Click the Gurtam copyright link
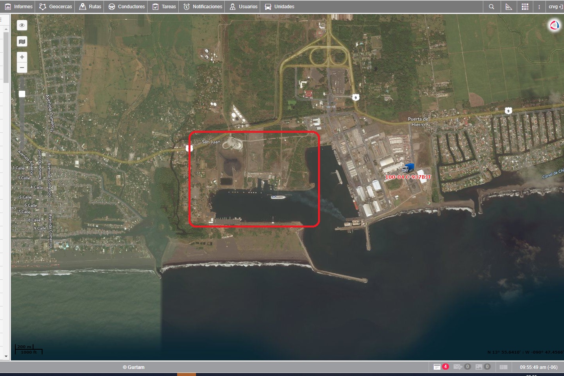Image resolution: width=564 pixels, height=376 pixels. point(133,367)
